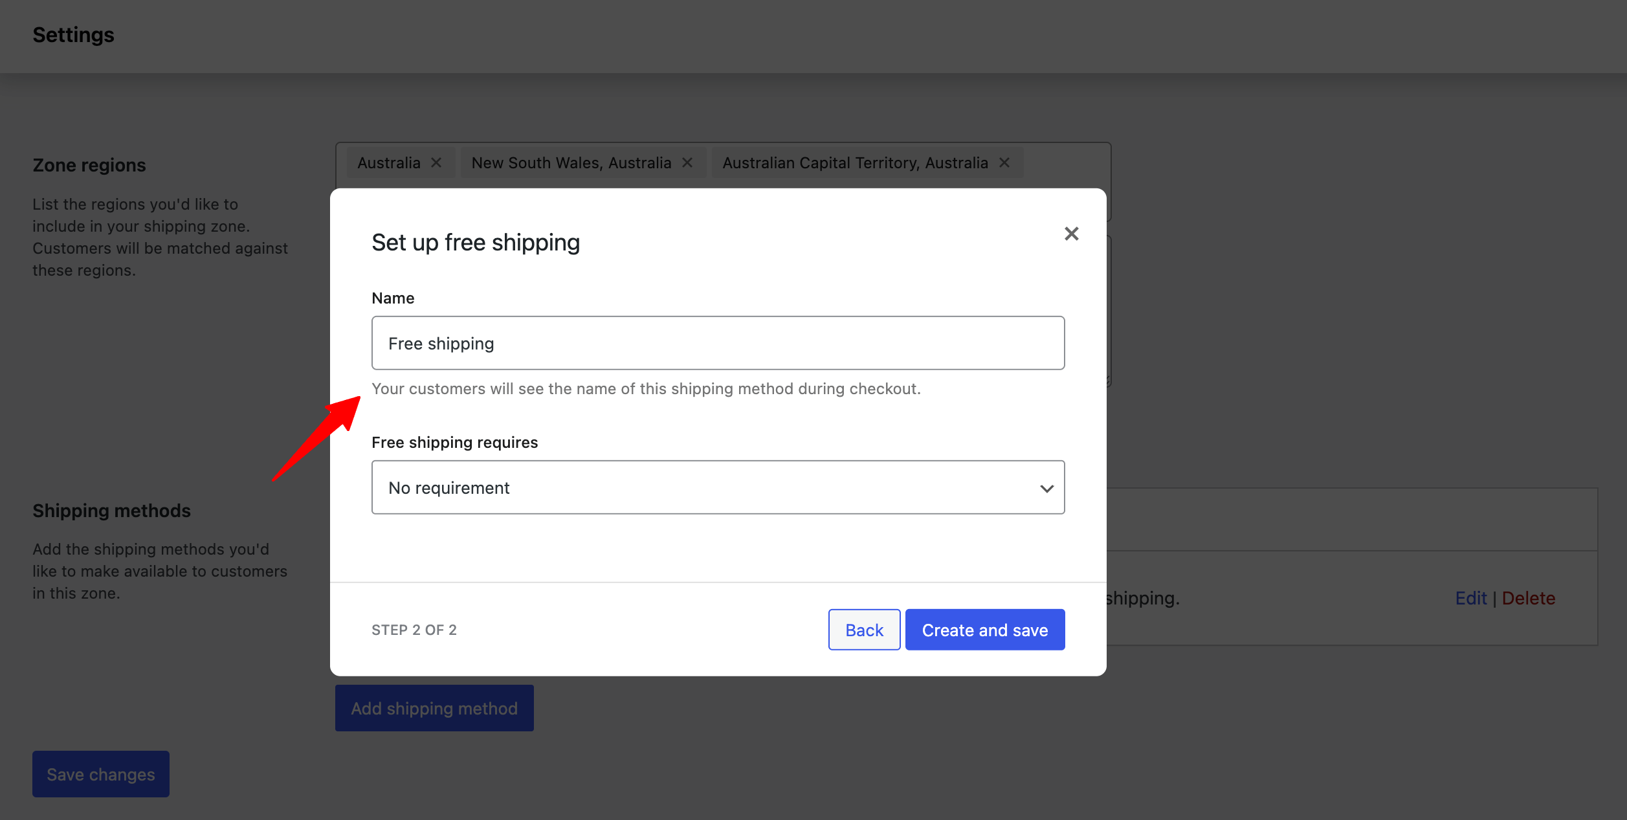Remove the Australia region tag

436,162
